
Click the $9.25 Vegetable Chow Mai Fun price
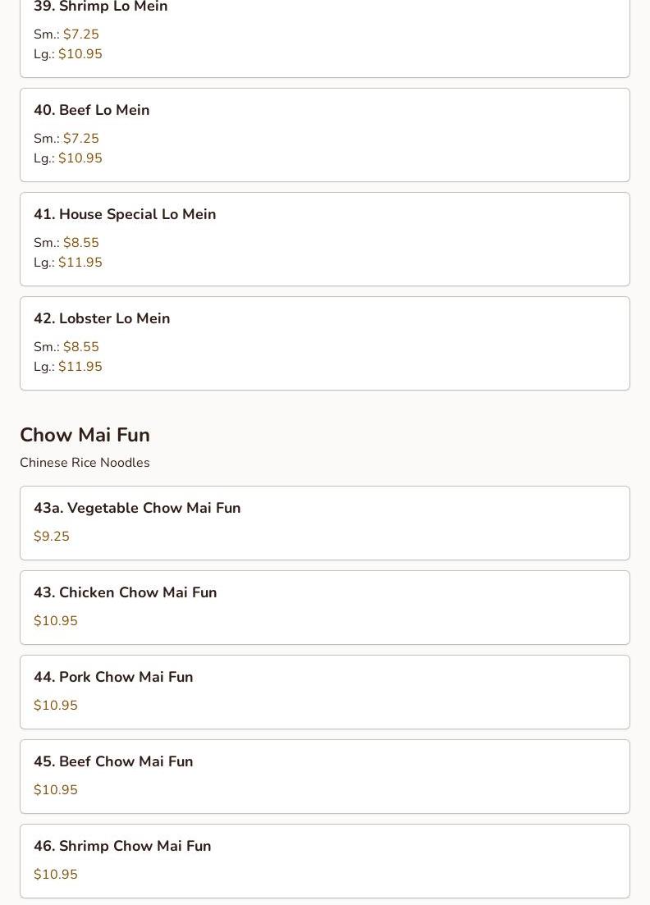pyautogui.click(x=52, y=537)
